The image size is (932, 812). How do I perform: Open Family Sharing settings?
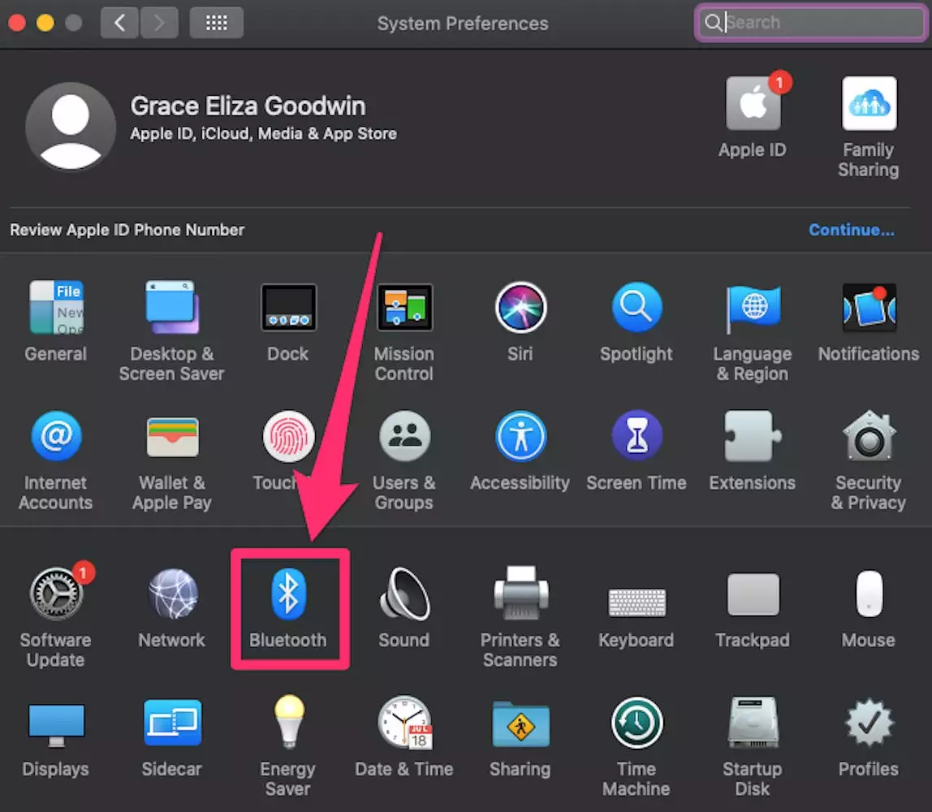868,106
